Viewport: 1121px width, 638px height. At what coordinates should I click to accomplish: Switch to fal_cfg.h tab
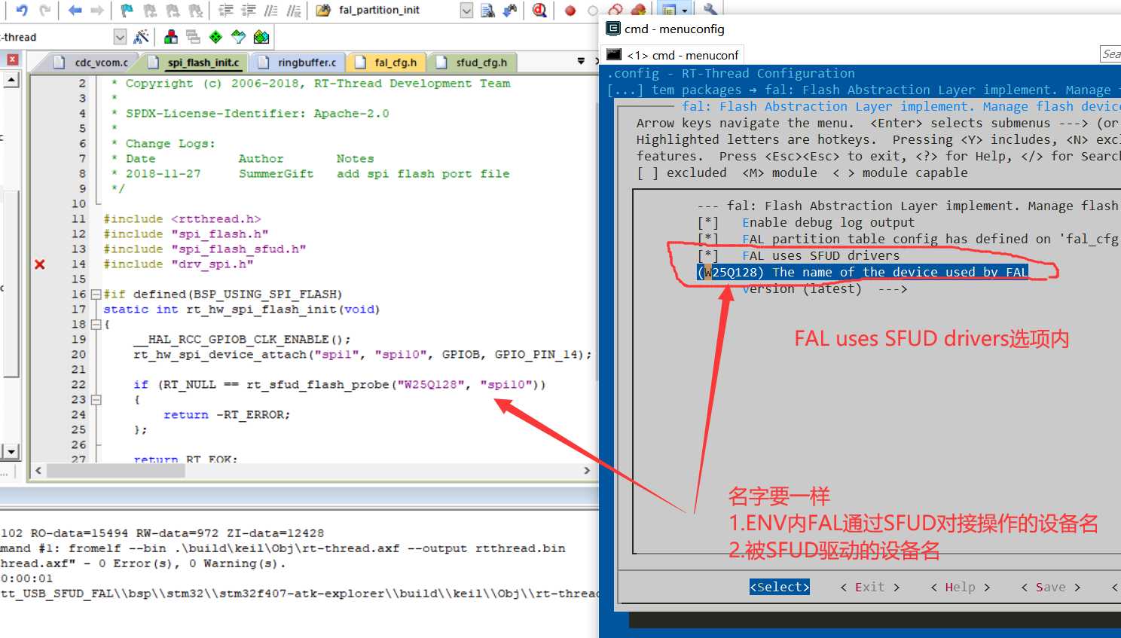pos(386,63)
